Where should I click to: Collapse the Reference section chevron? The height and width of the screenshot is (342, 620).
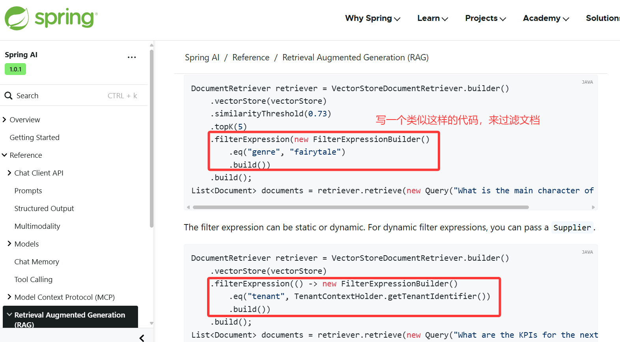pos(4,155)
